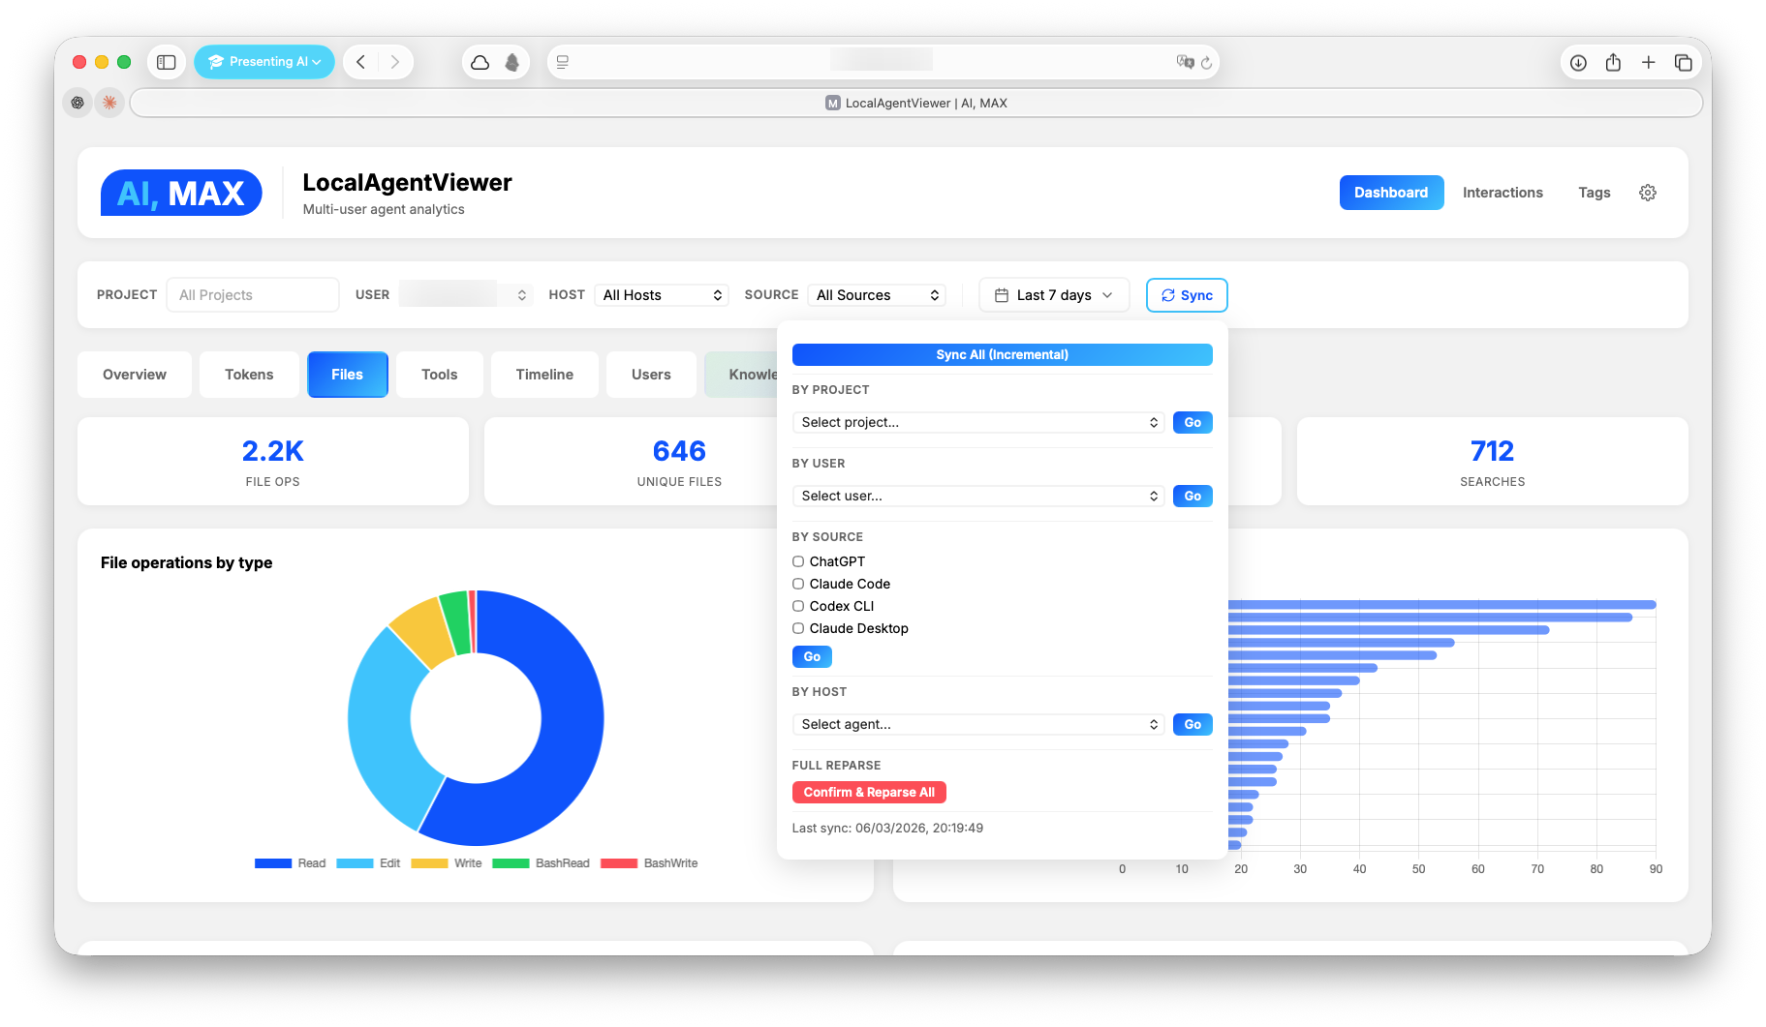Open the pinned ChatGPT tab icon
This screenshot has width=1766, height=1027.
[77, 102]
